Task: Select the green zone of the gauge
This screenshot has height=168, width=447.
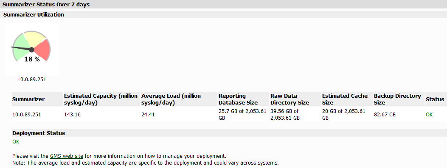Action: [x=20, y=47]
